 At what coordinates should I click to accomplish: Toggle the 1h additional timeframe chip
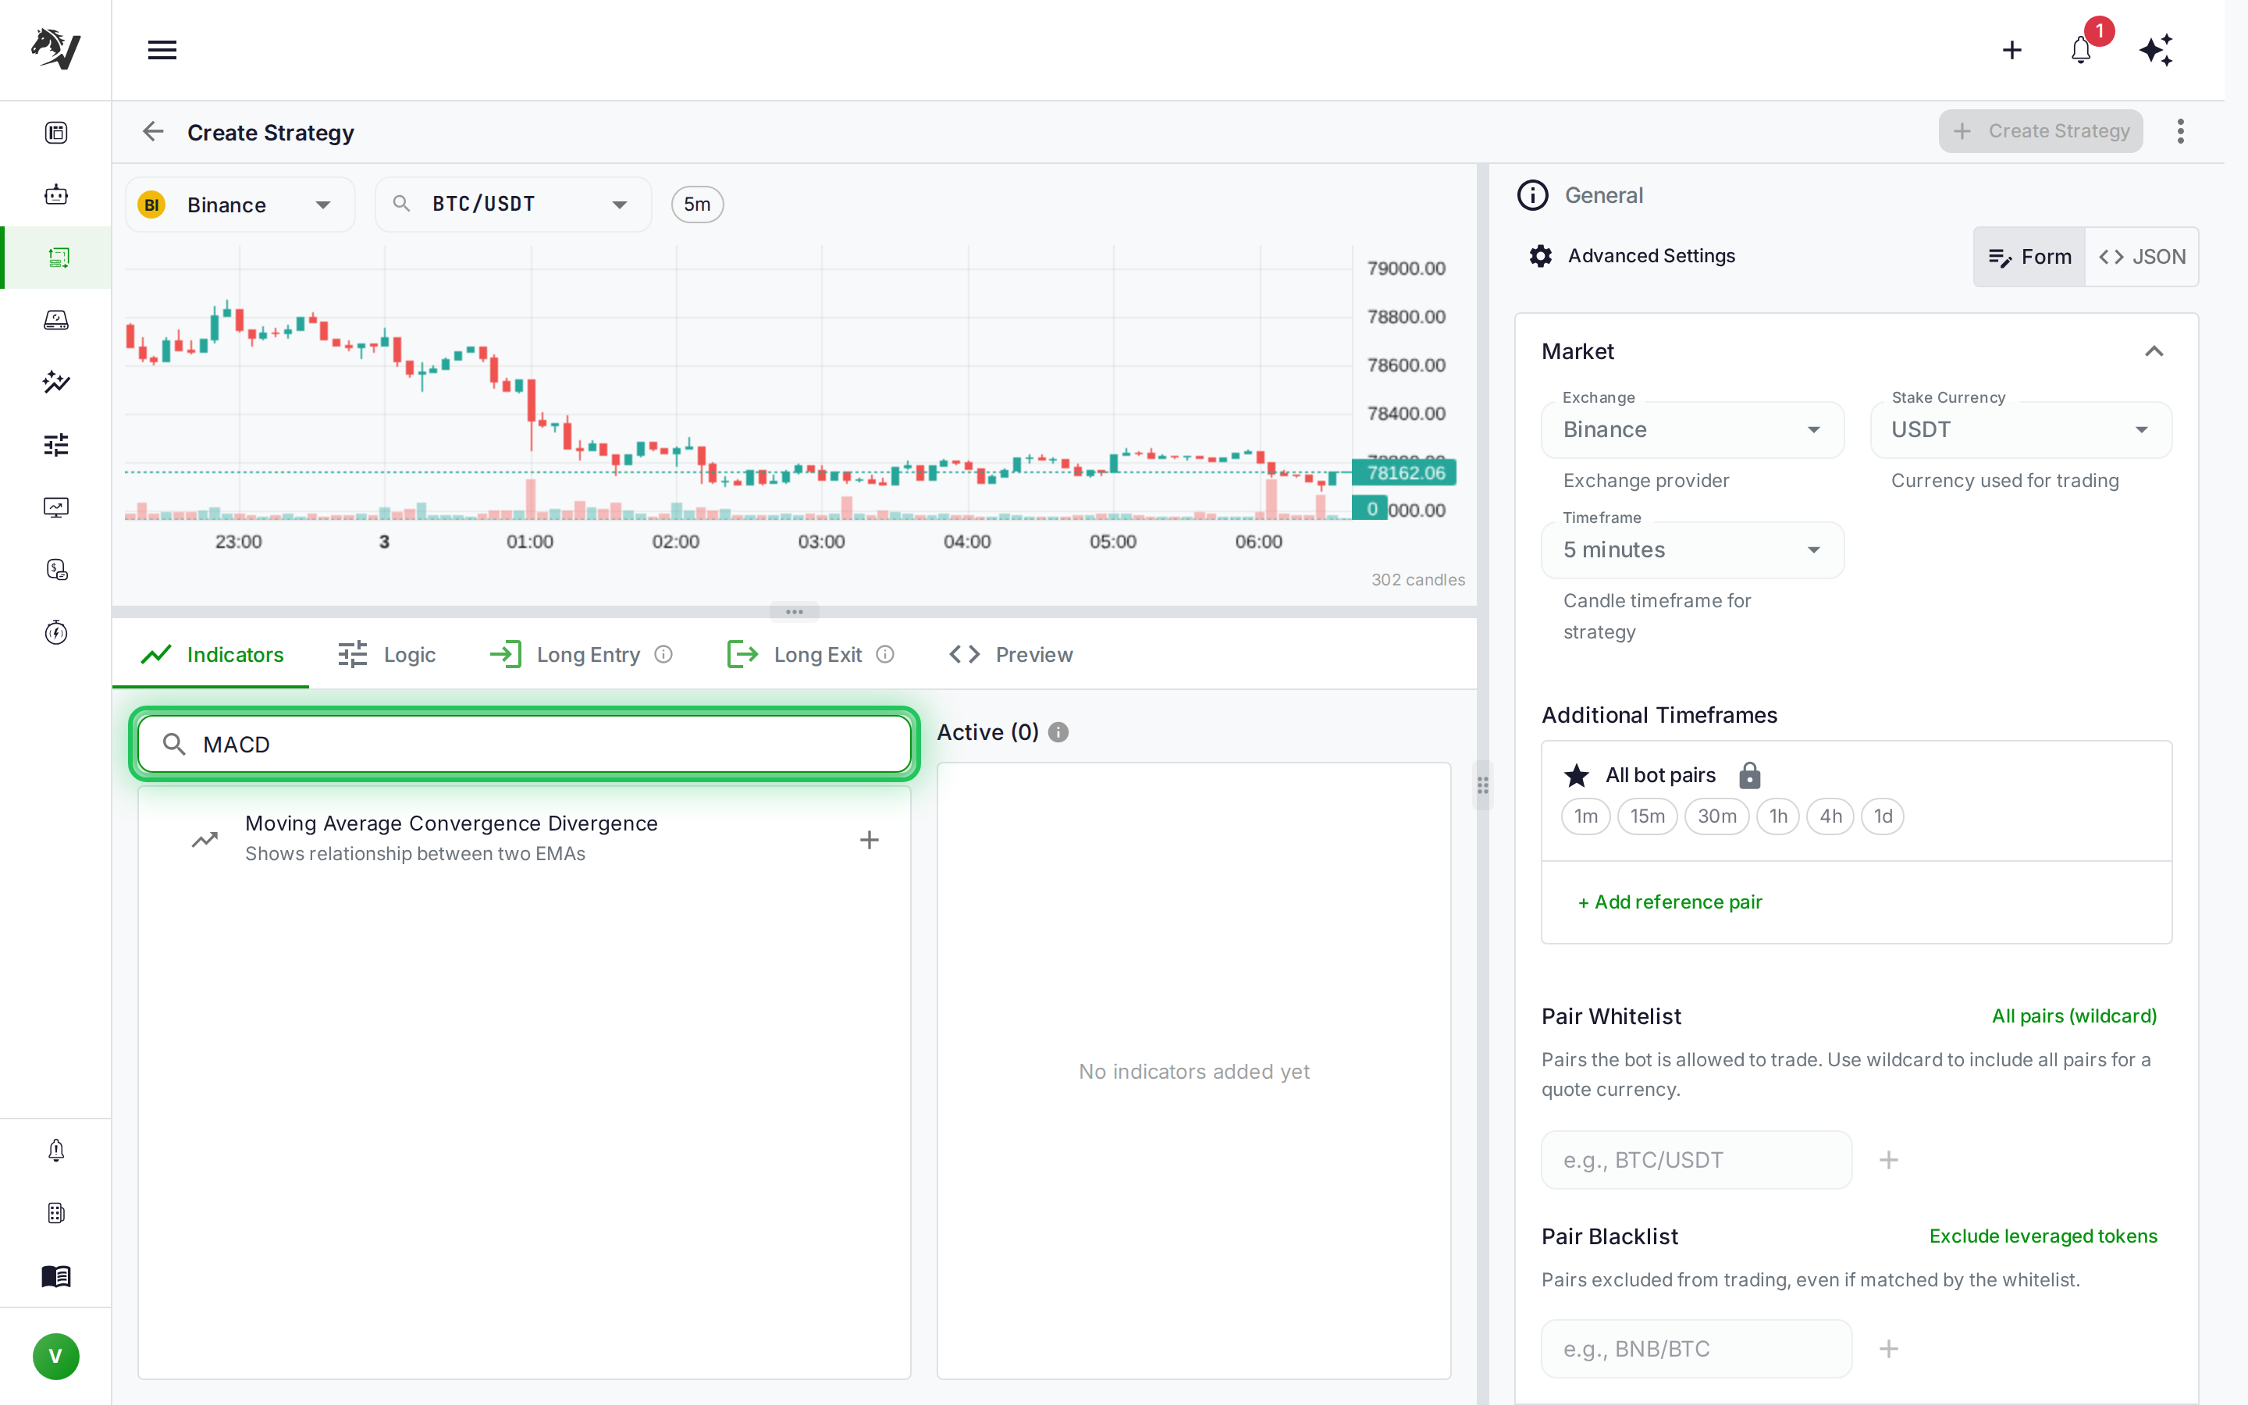coord(1778,816)
